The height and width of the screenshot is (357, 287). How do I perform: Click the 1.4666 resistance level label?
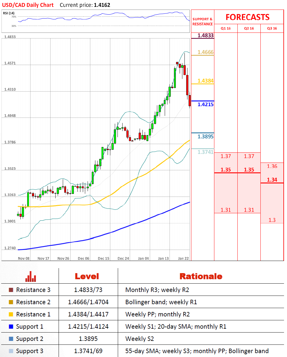click(x=206, y=52)
